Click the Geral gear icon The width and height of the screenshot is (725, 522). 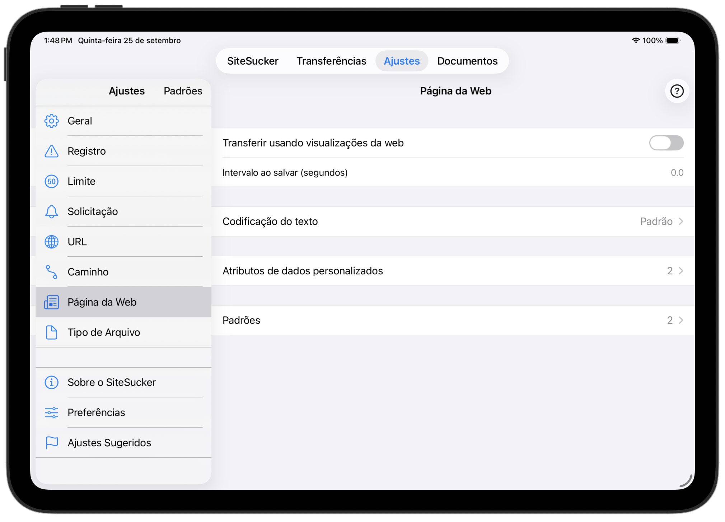[x=51, y=121]
